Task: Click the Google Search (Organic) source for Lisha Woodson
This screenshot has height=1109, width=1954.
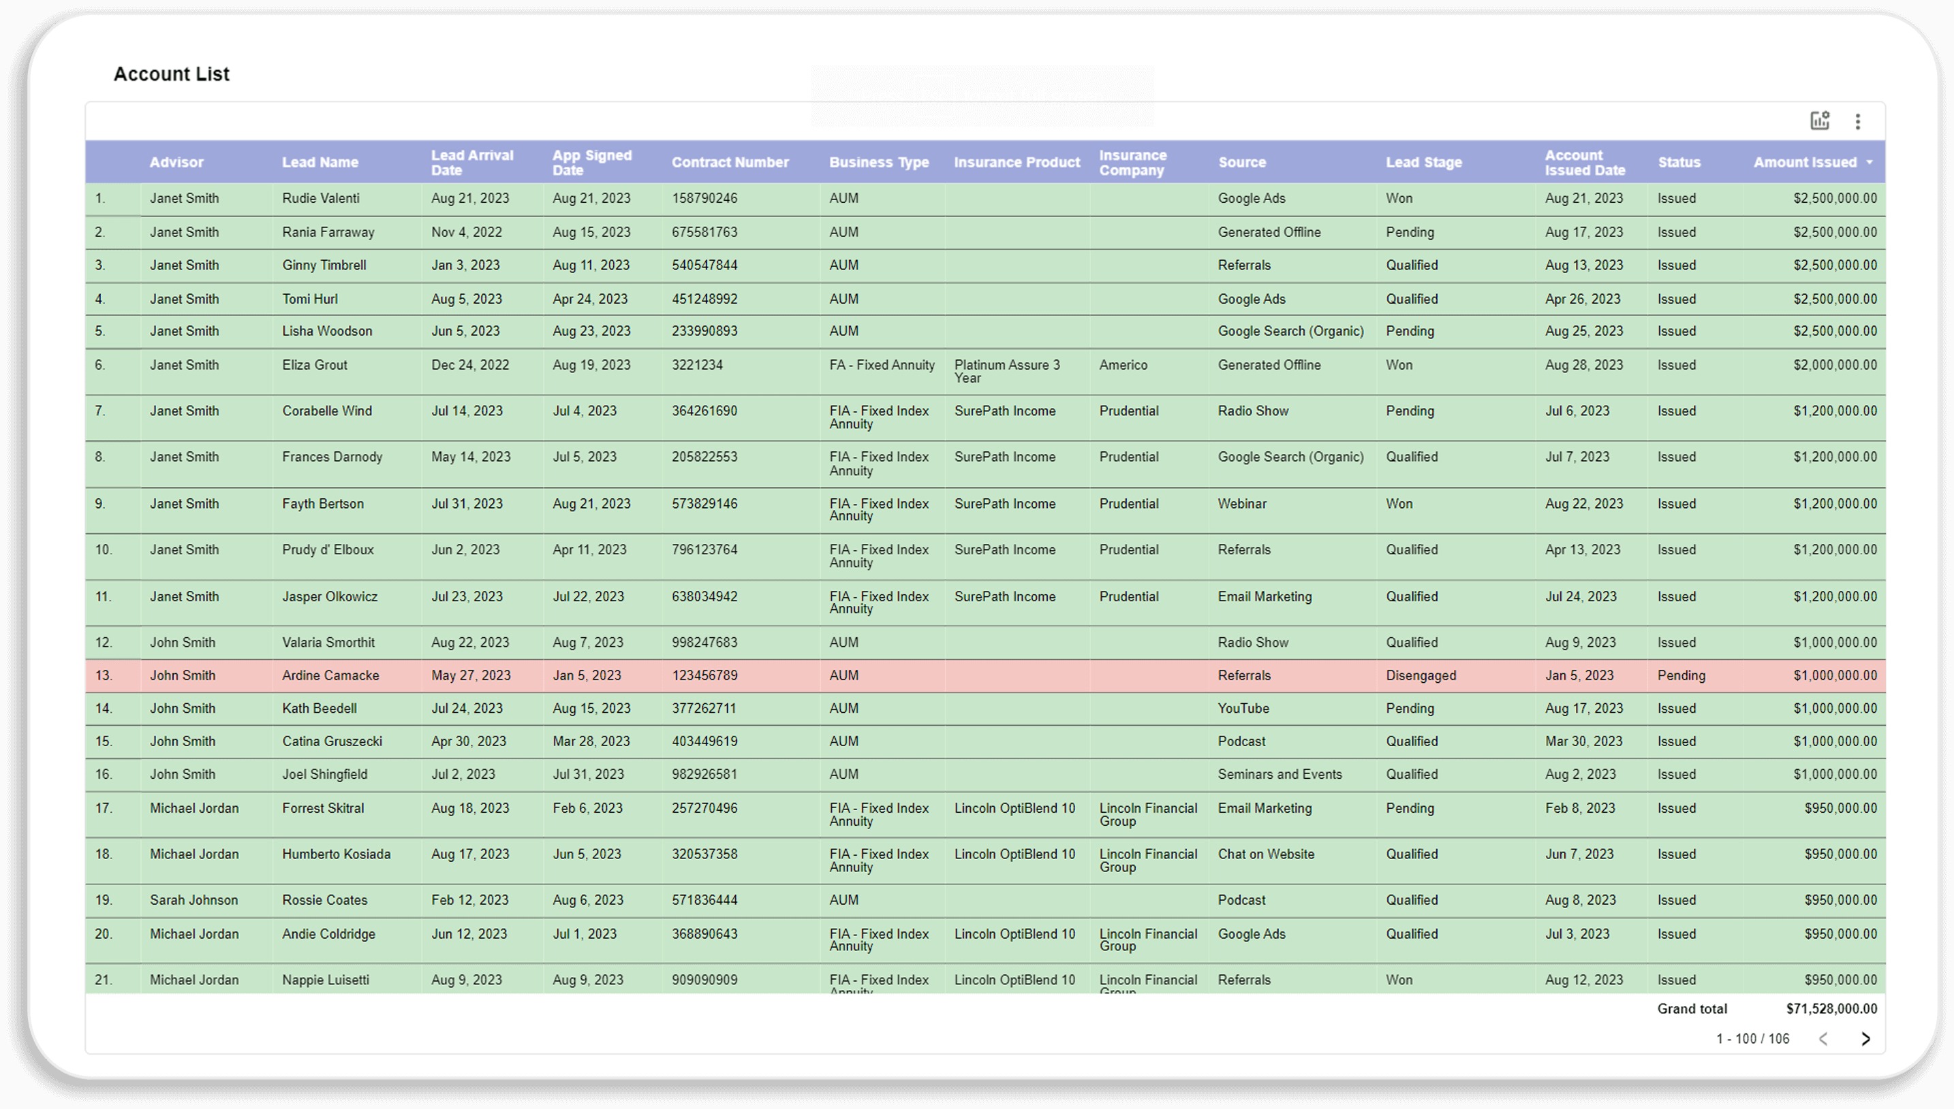Action: coord(1290,332)
